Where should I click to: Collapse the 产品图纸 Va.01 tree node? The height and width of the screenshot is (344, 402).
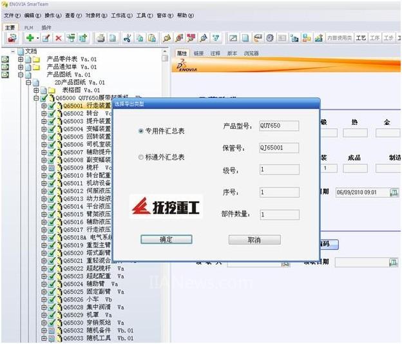pos(21,75)
